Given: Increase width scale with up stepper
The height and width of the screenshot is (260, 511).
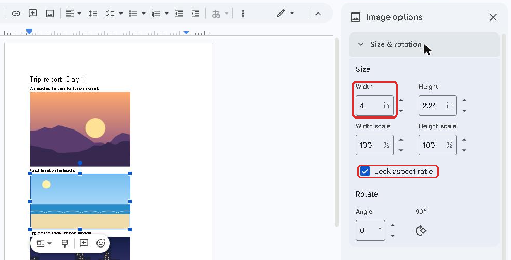Looking at the screenshot, I should (401, 140).
